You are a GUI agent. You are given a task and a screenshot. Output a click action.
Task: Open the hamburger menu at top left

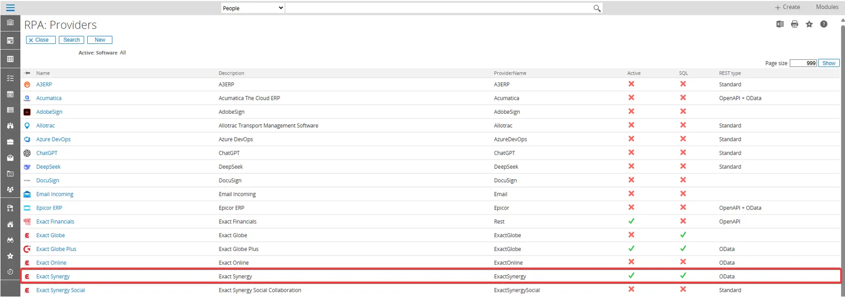[10, 8]
